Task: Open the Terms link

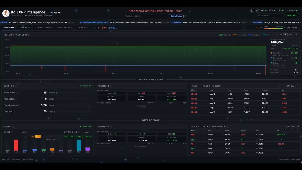Action: pyautogui.click(x=178, y=11)
